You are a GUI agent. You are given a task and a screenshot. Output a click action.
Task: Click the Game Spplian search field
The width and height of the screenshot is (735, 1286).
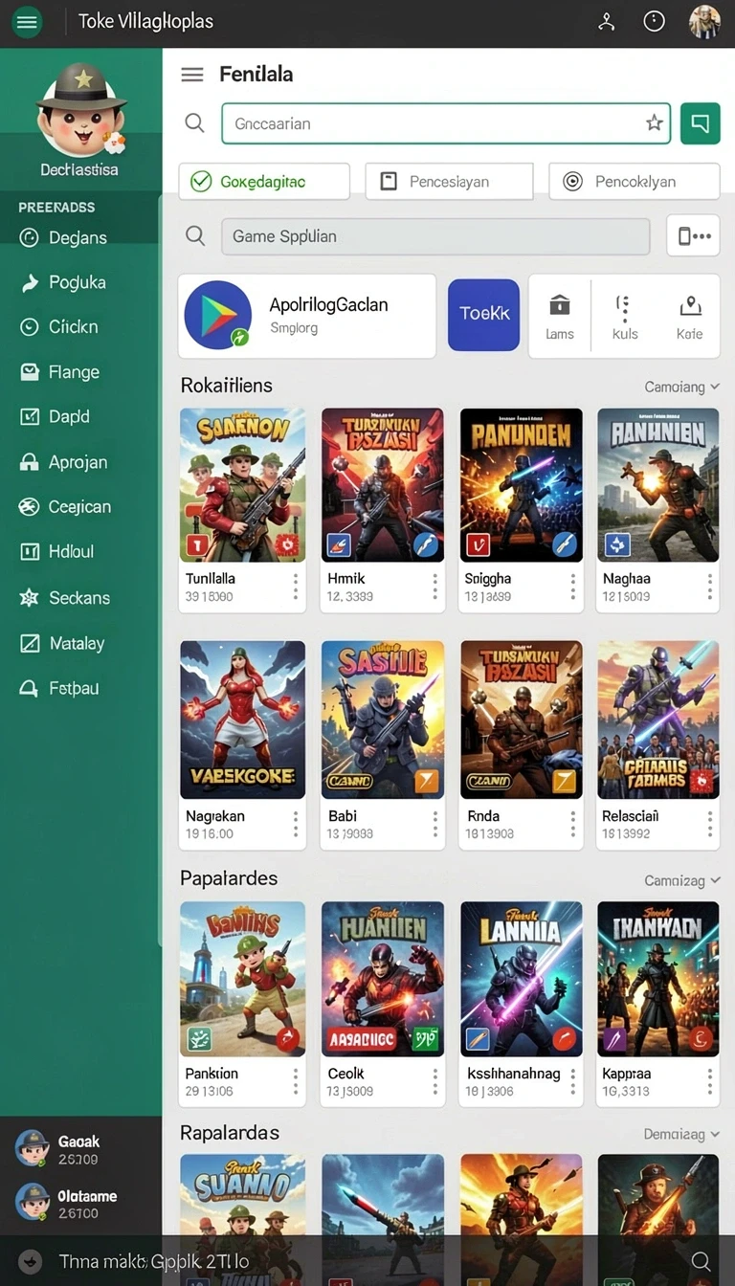(x=435, y=235)
